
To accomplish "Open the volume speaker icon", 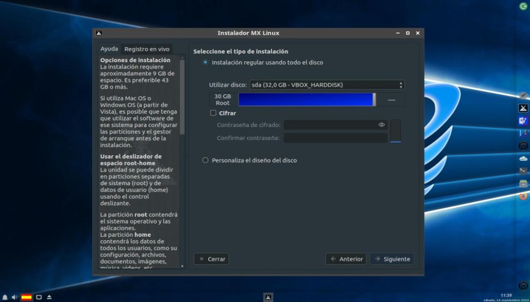I will 15,297.
